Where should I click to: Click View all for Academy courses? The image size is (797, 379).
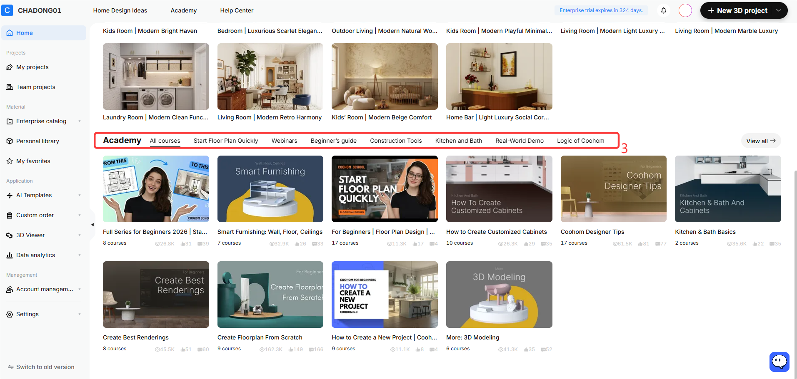click(761, 141)
